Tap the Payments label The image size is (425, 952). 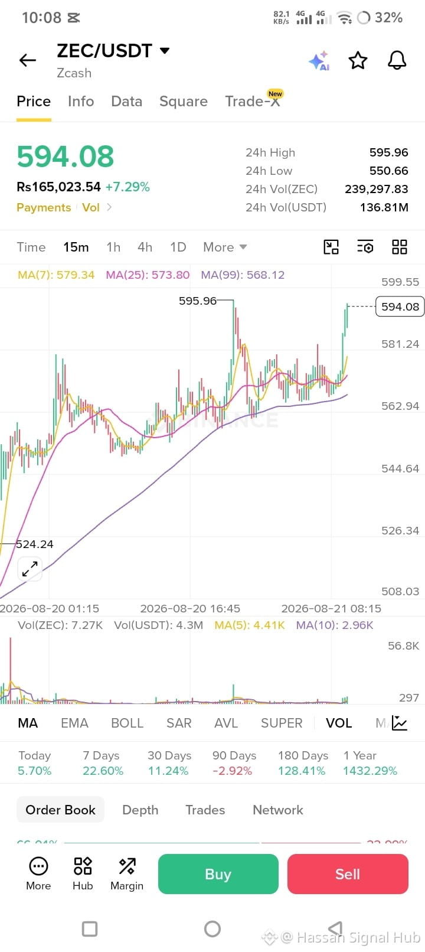point(44,207)
